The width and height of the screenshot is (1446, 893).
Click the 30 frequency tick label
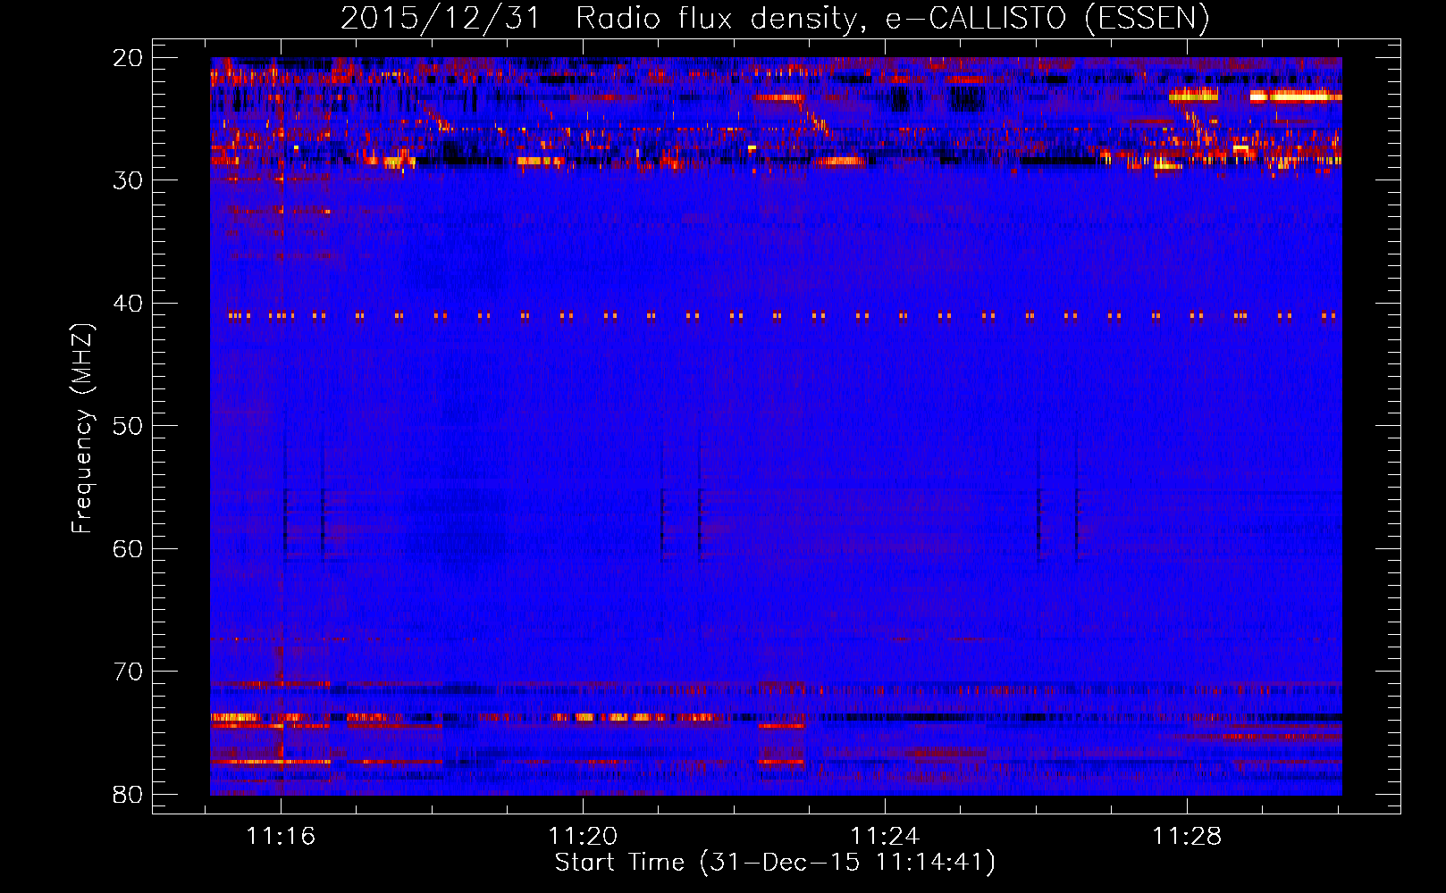coord(129,180)
